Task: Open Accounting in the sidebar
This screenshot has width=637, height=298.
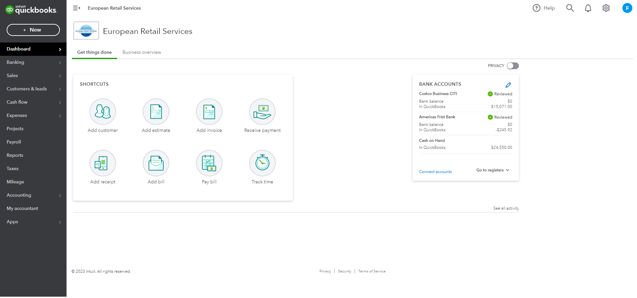Action: (x=33, y=195)
